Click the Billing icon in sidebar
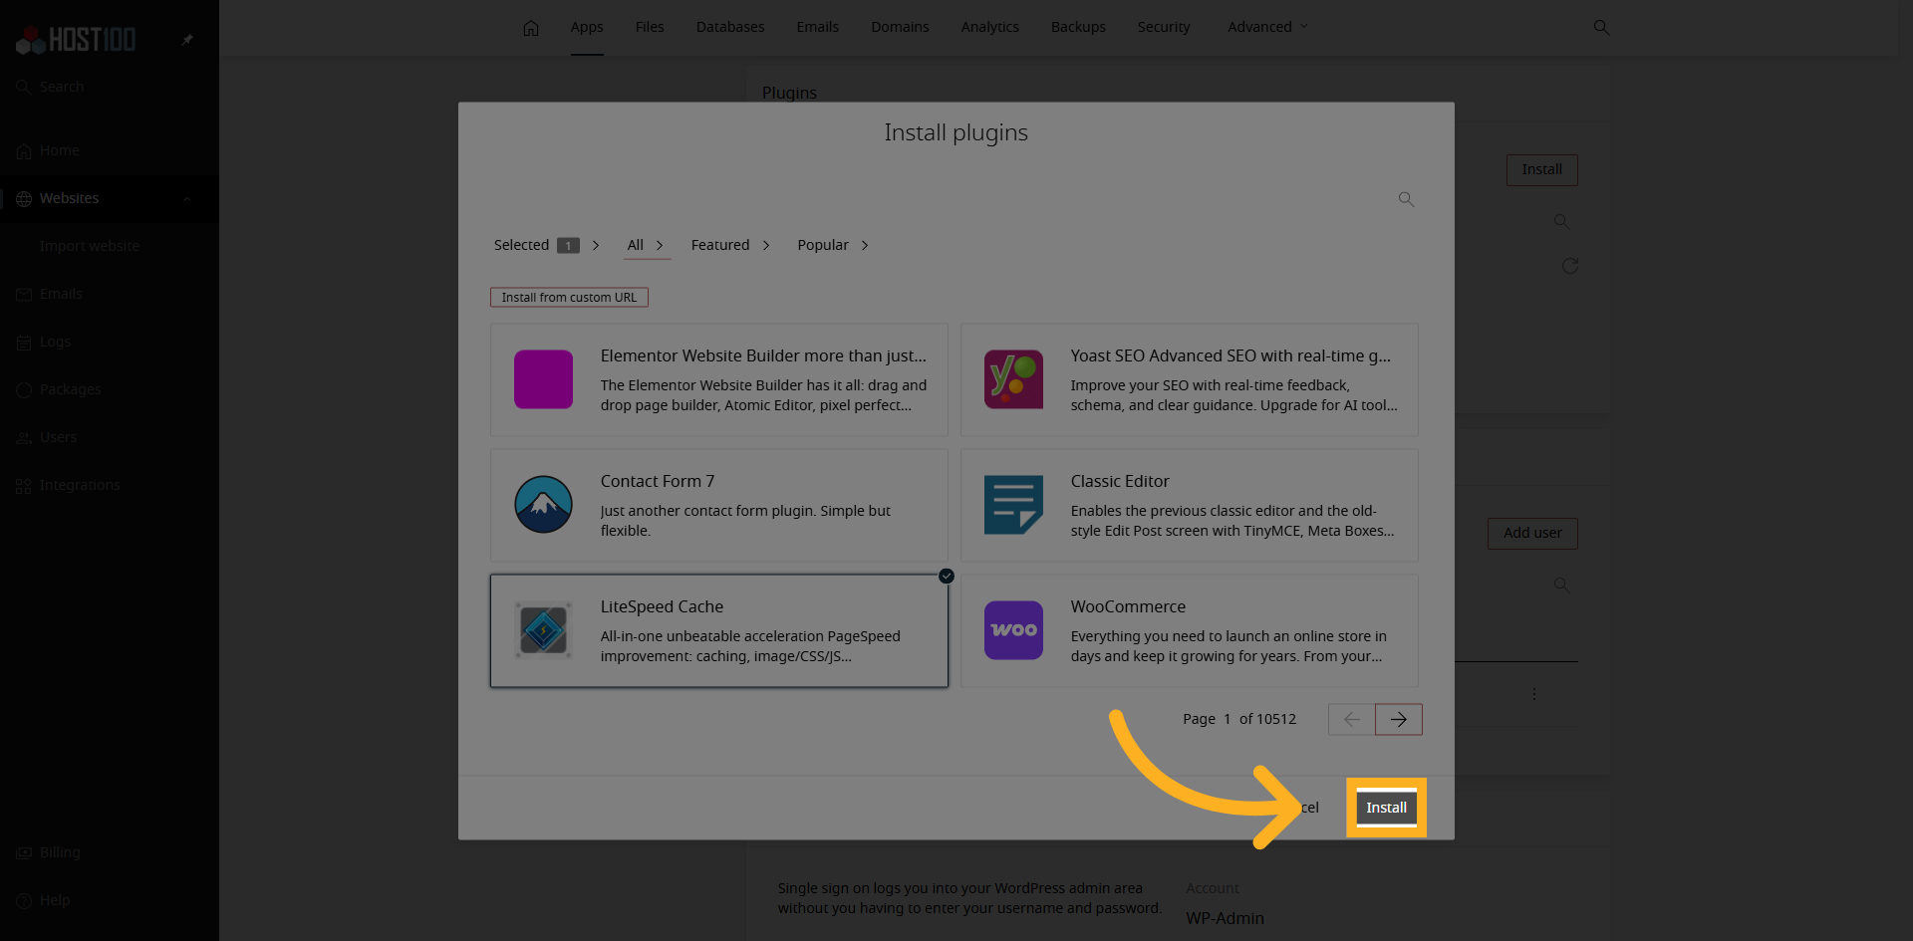The image size is (1913, 941). click(x=24, y=853)
